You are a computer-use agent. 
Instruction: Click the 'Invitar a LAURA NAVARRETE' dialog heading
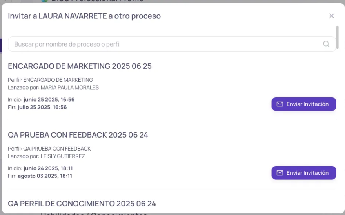pos(84,16)
